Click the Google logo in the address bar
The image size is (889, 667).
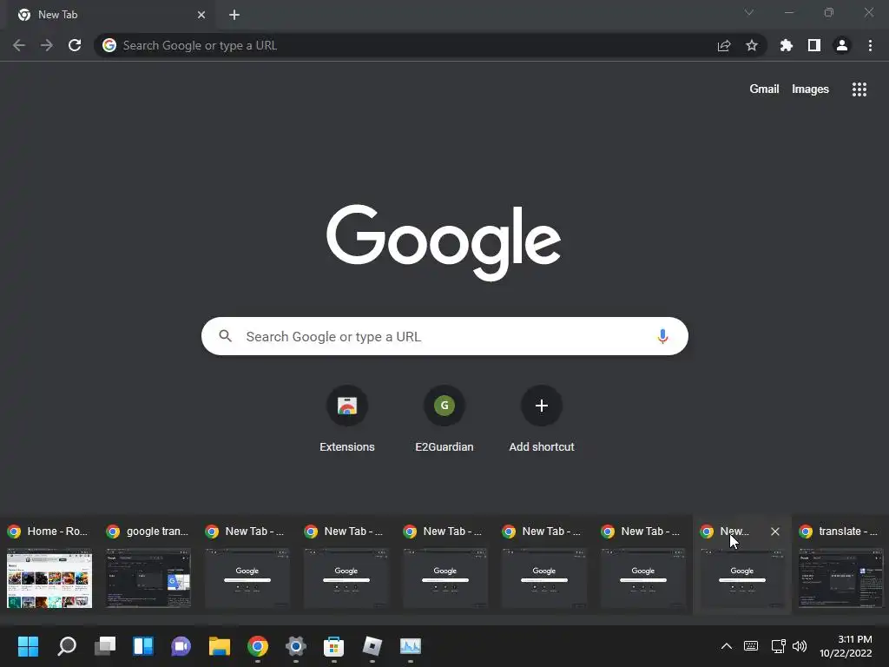tap(109, 45)
